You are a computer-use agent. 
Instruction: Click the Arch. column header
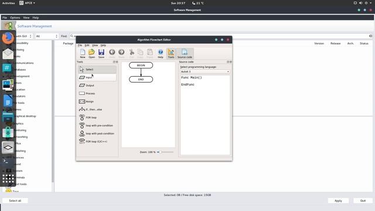click(350, 43)
